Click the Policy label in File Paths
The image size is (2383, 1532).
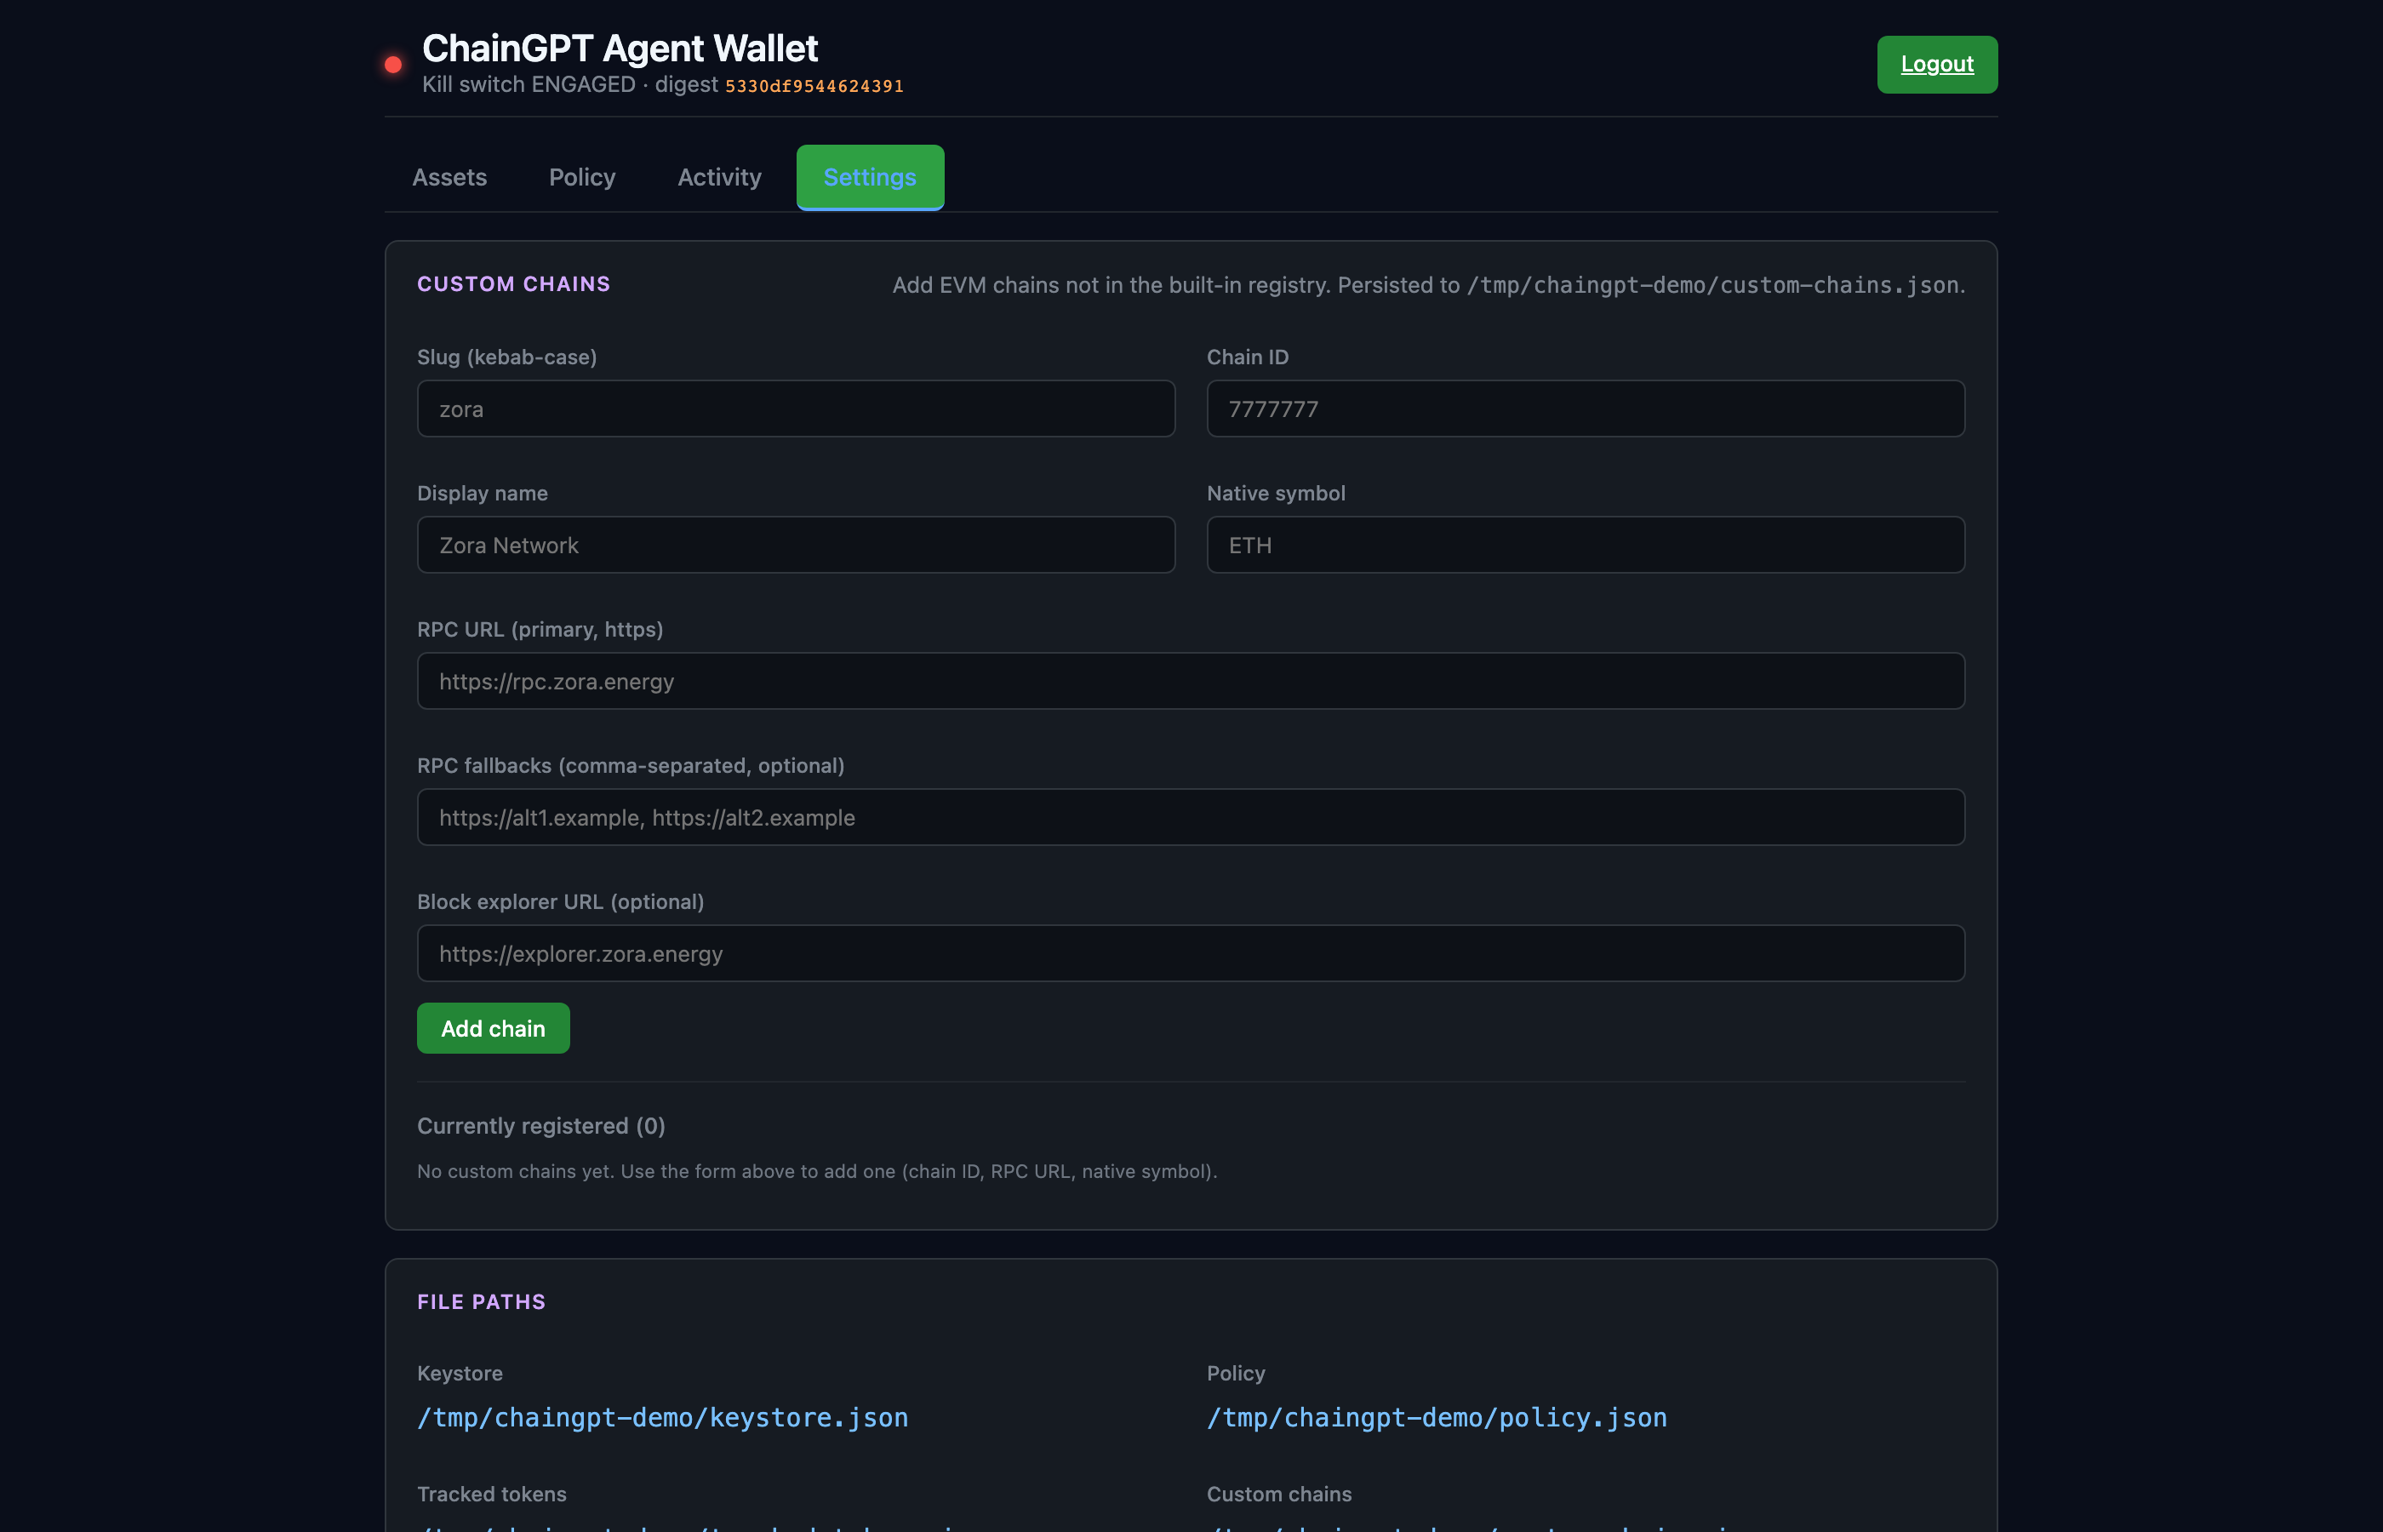point(1235,1374)
